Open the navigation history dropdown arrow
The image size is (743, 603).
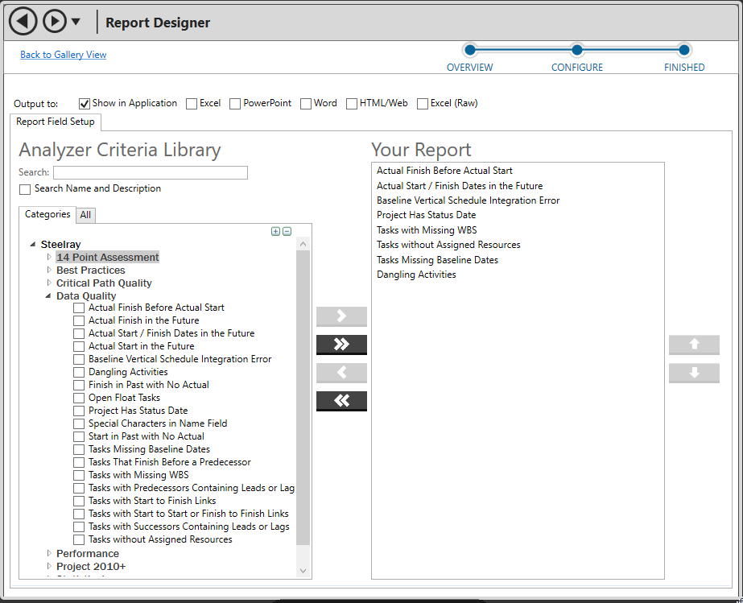click(x=76, y=23)
